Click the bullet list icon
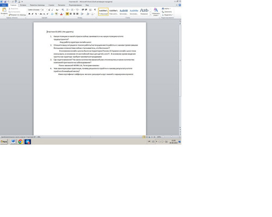The height and width of the screenshot is (217, 272). point(67,10)
